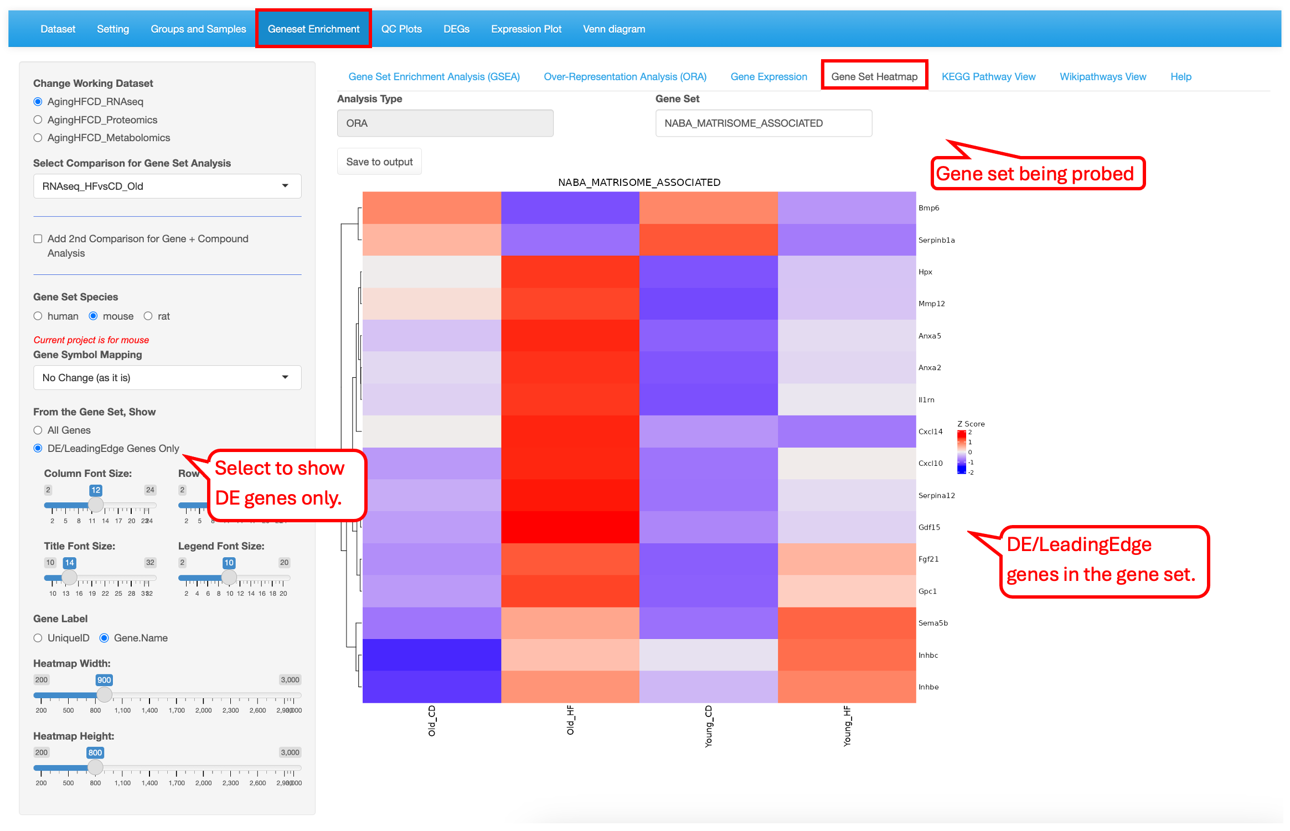
Task: Click the Heatmap Width slider handle
Action: point(104,695)
